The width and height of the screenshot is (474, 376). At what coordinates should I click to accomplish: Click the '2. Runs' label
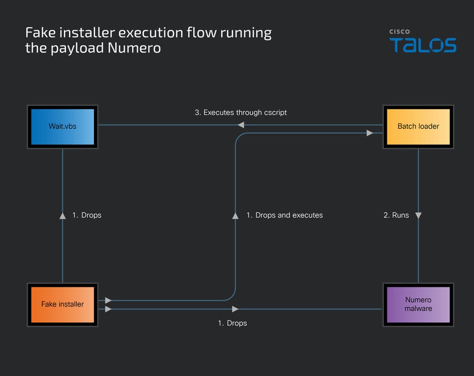[x=396, y=215]
